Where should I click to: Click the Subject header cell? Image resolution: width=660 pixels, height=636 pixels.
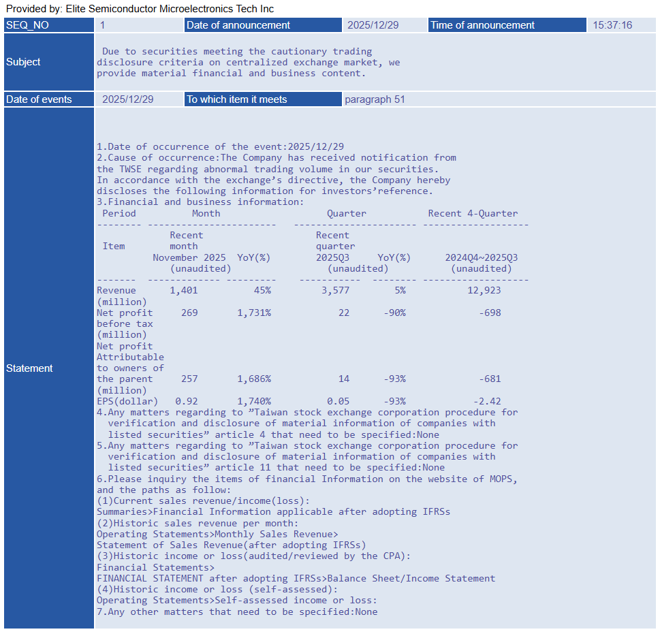[x=49, y=62]
